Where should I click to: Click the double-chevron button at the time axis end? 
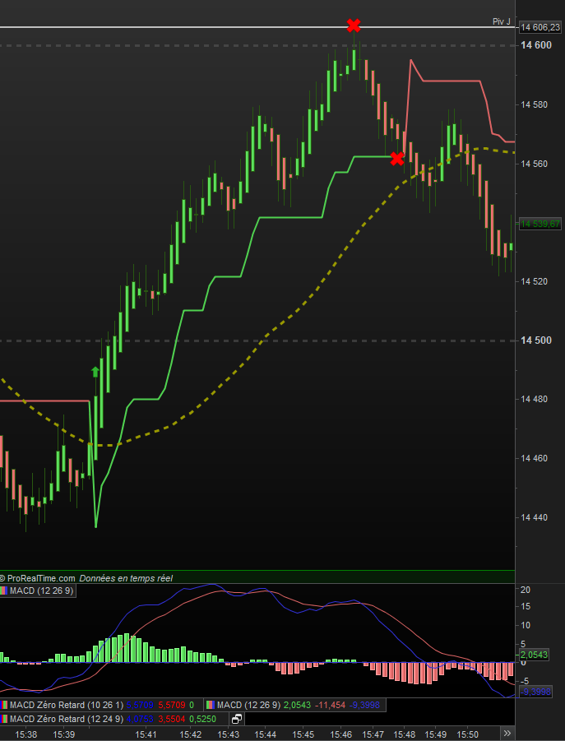click(507, 734)
